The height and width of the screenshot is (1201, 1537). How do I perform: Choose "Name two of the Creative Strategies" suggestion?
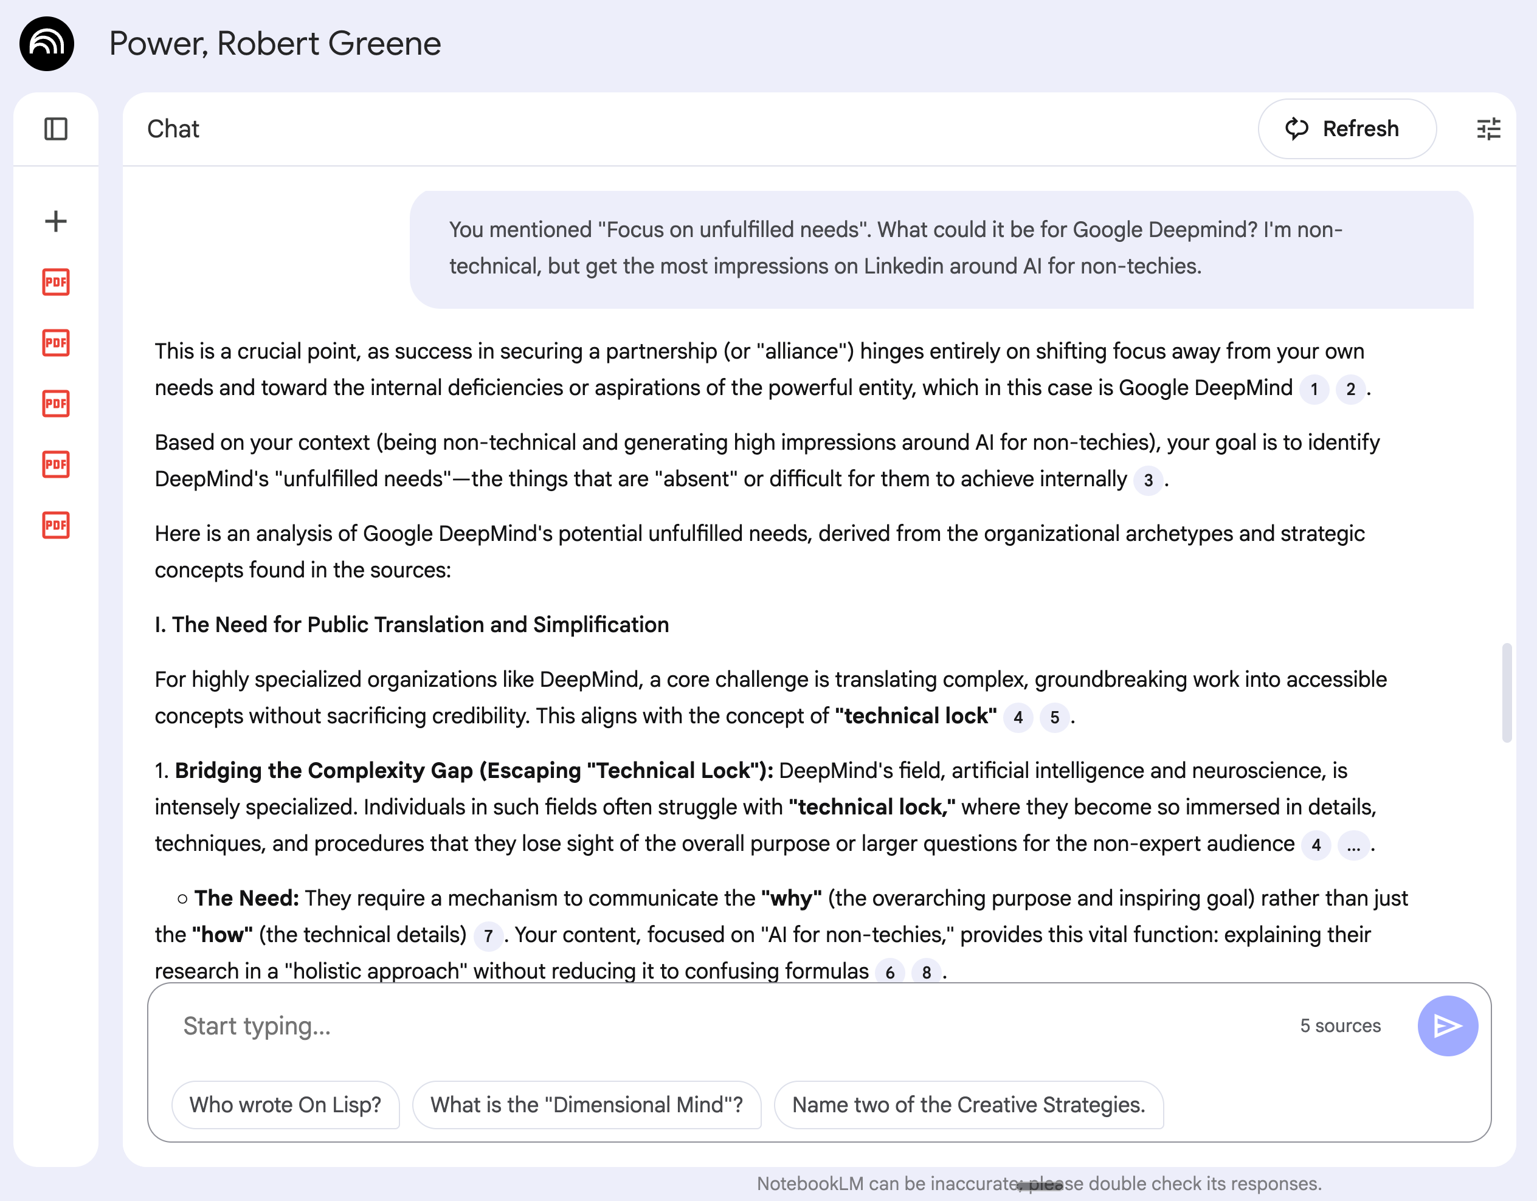[969, 1104]
